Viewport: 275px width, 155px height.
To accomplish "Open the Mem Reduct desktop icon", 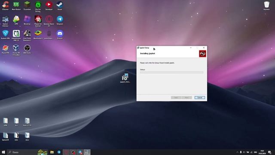I will 16,6.
